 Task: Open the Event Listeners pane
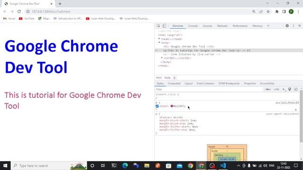tap(205, 84)
